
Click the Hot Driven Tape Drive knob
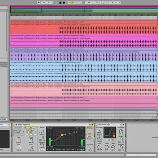pos(100,147)
